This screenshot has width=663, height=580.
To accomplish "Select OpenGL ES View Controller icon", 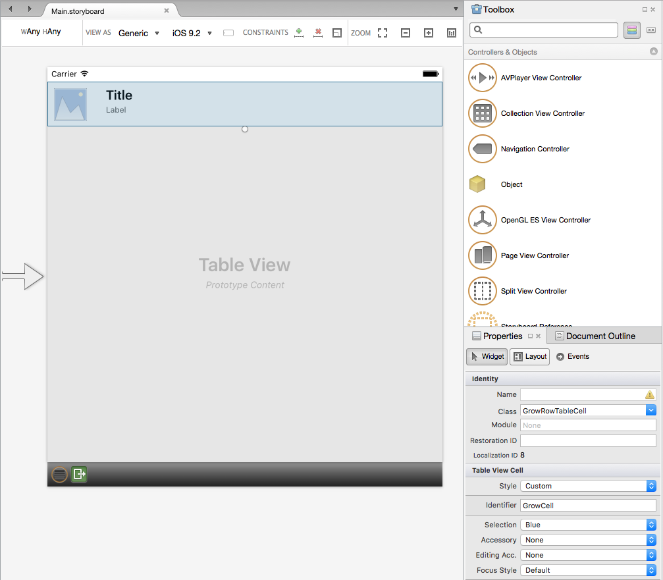I will tap(483, 220).
